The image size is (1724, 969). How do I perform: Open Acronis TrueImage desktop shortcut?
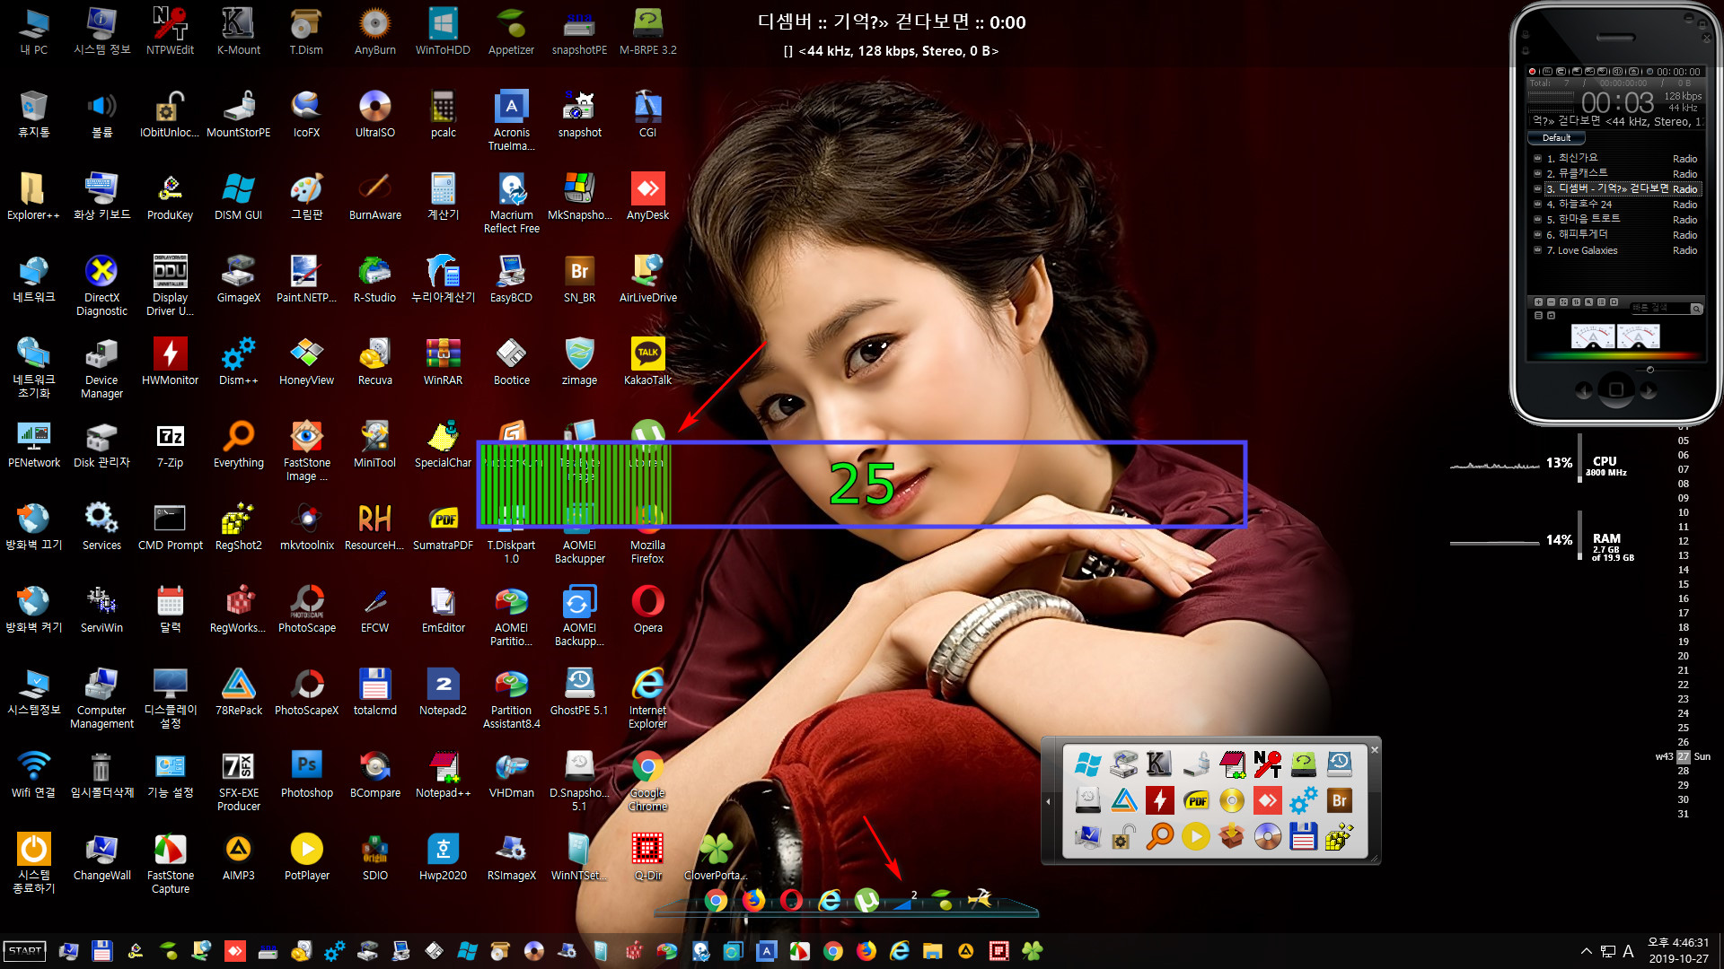pyautogui.click(x=511, y=120)
